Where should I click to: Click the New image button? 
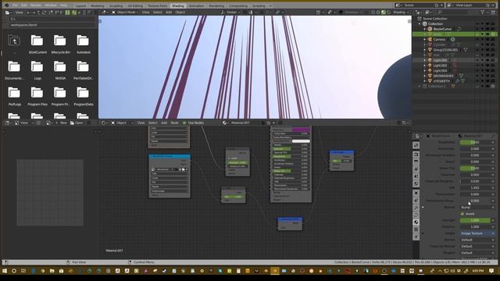pyautogui.click(x=61, y=123)
